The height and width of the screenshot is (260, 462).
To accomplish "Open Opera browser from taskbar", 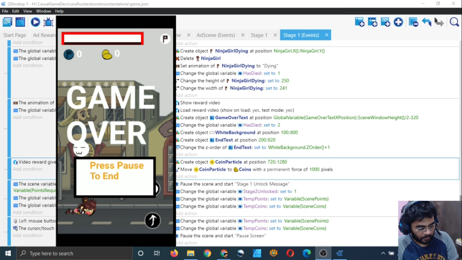I will tap(290, 253).
